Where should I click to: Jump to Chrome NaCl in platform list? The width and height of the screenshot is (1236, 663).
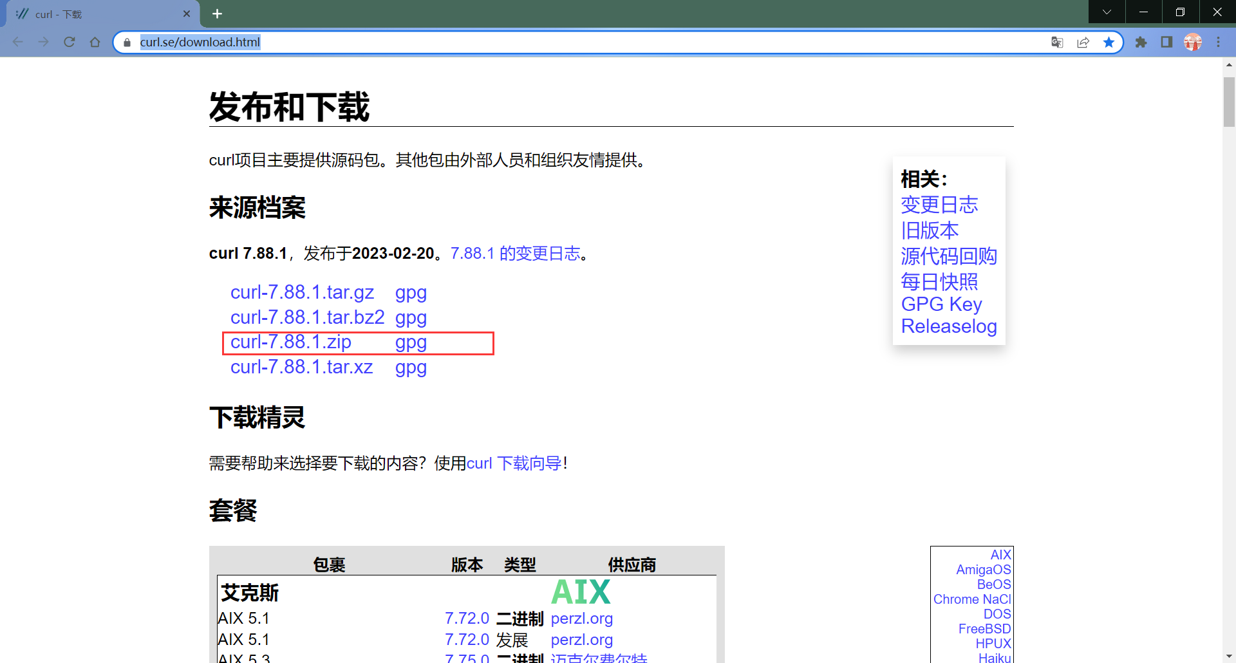[972, 599]
